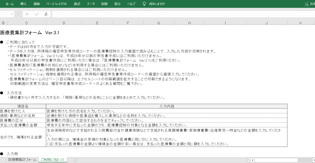Open the 挿入 ribbon tab
Image resolution: width=315 pixels, height=163 pixels.
[x=23, y=4]
